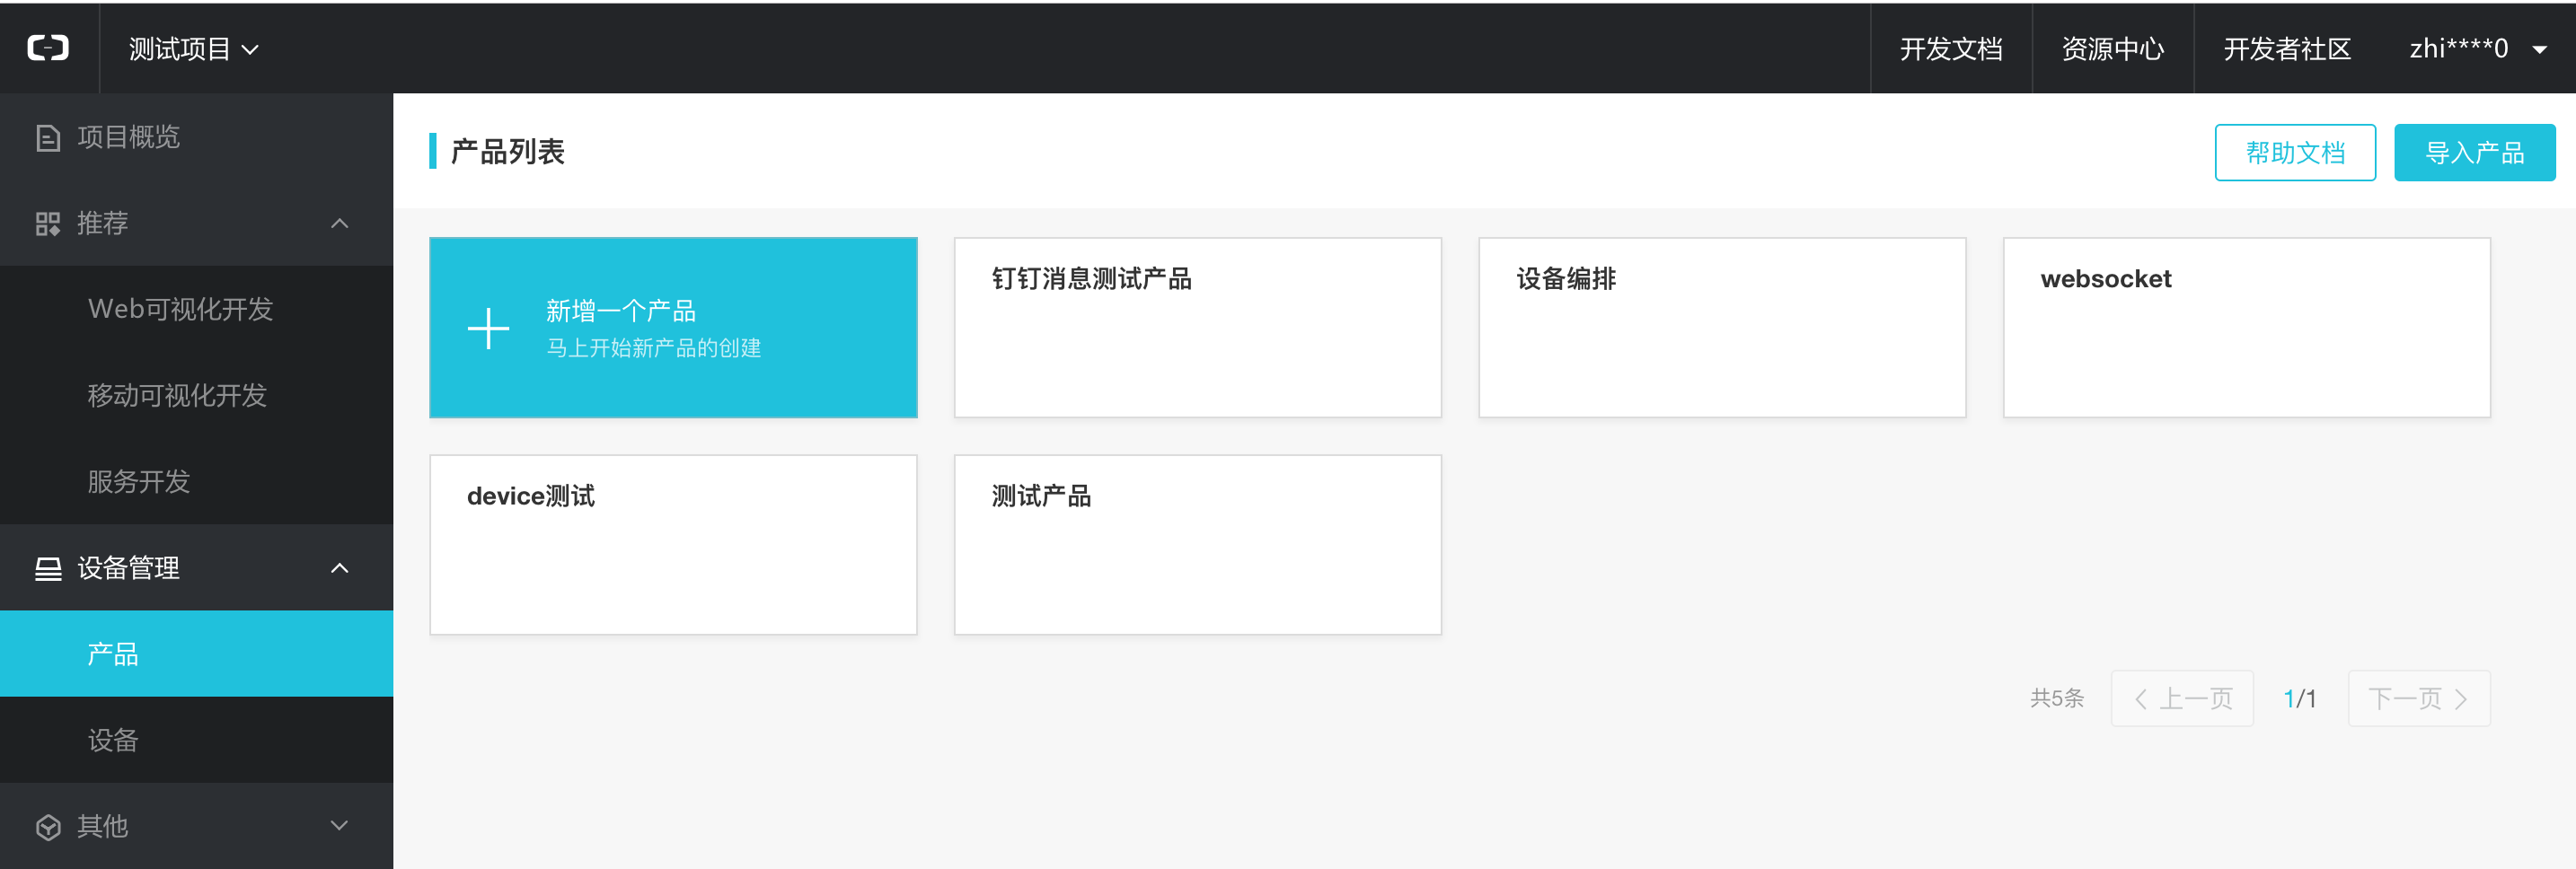The height and width of the screenshot is (869, 2576).
Task: Go to 服务开发 menu item
Action: pyautogui.click(x=139, y=482)
